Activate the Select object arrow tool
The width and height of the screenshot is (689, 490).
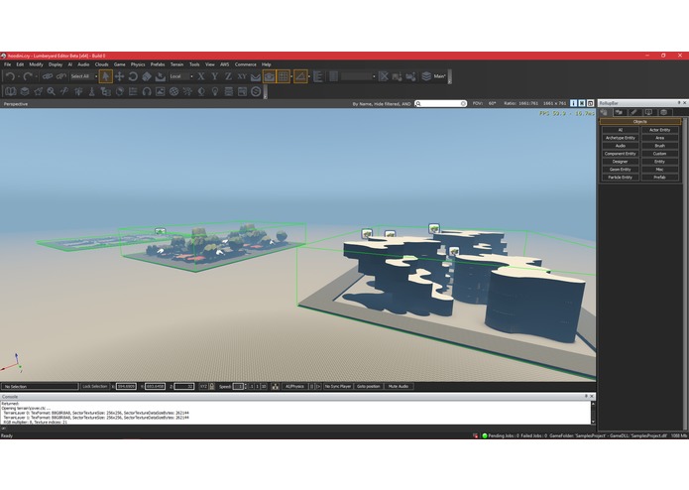[x=105, y=76]
